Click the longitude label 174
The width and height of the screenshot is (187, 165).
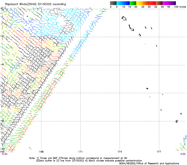(x=120, y=152)
